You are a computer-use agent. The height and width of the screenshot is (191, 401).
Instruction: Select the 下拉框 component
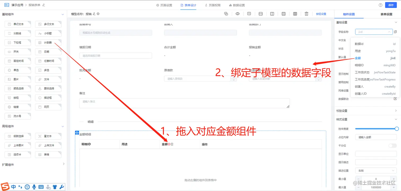point(18,42)
